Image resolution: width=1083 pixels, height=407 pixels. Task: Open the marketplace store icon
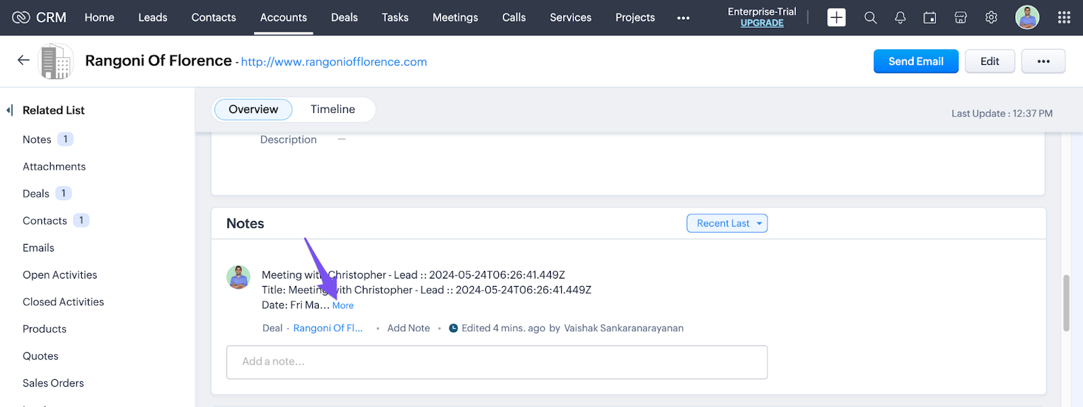960,18
